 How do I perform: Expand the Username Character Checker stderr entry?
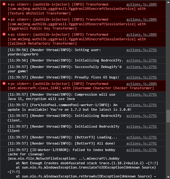pyautogui.click(x=9, y=84)
